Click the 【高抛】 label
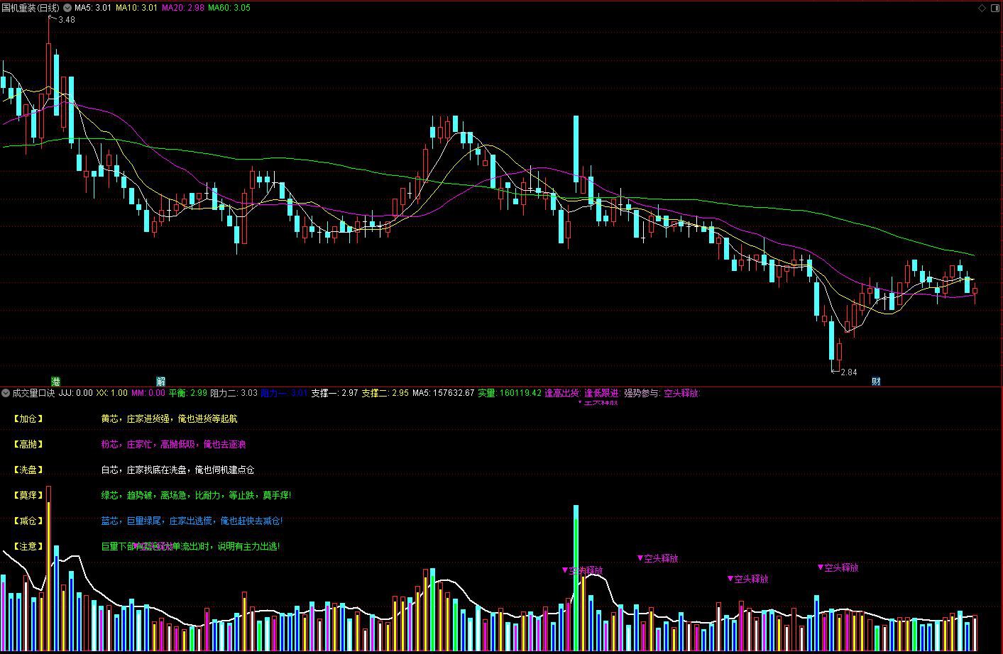Image resolution: width=1003 pixels, height=654 pixels. [x=28, y=444]
